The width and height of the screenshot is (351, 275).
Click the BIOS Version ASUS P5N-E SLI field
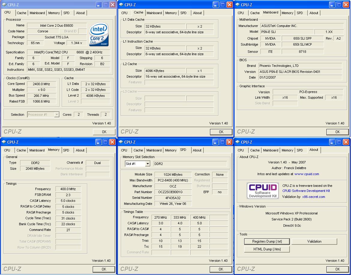300,72
